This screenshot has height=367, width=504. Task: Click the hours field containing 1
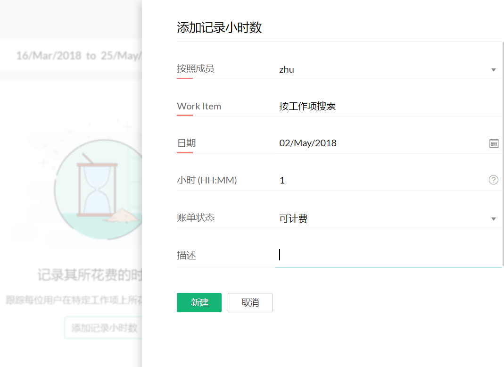click(377, 180)
